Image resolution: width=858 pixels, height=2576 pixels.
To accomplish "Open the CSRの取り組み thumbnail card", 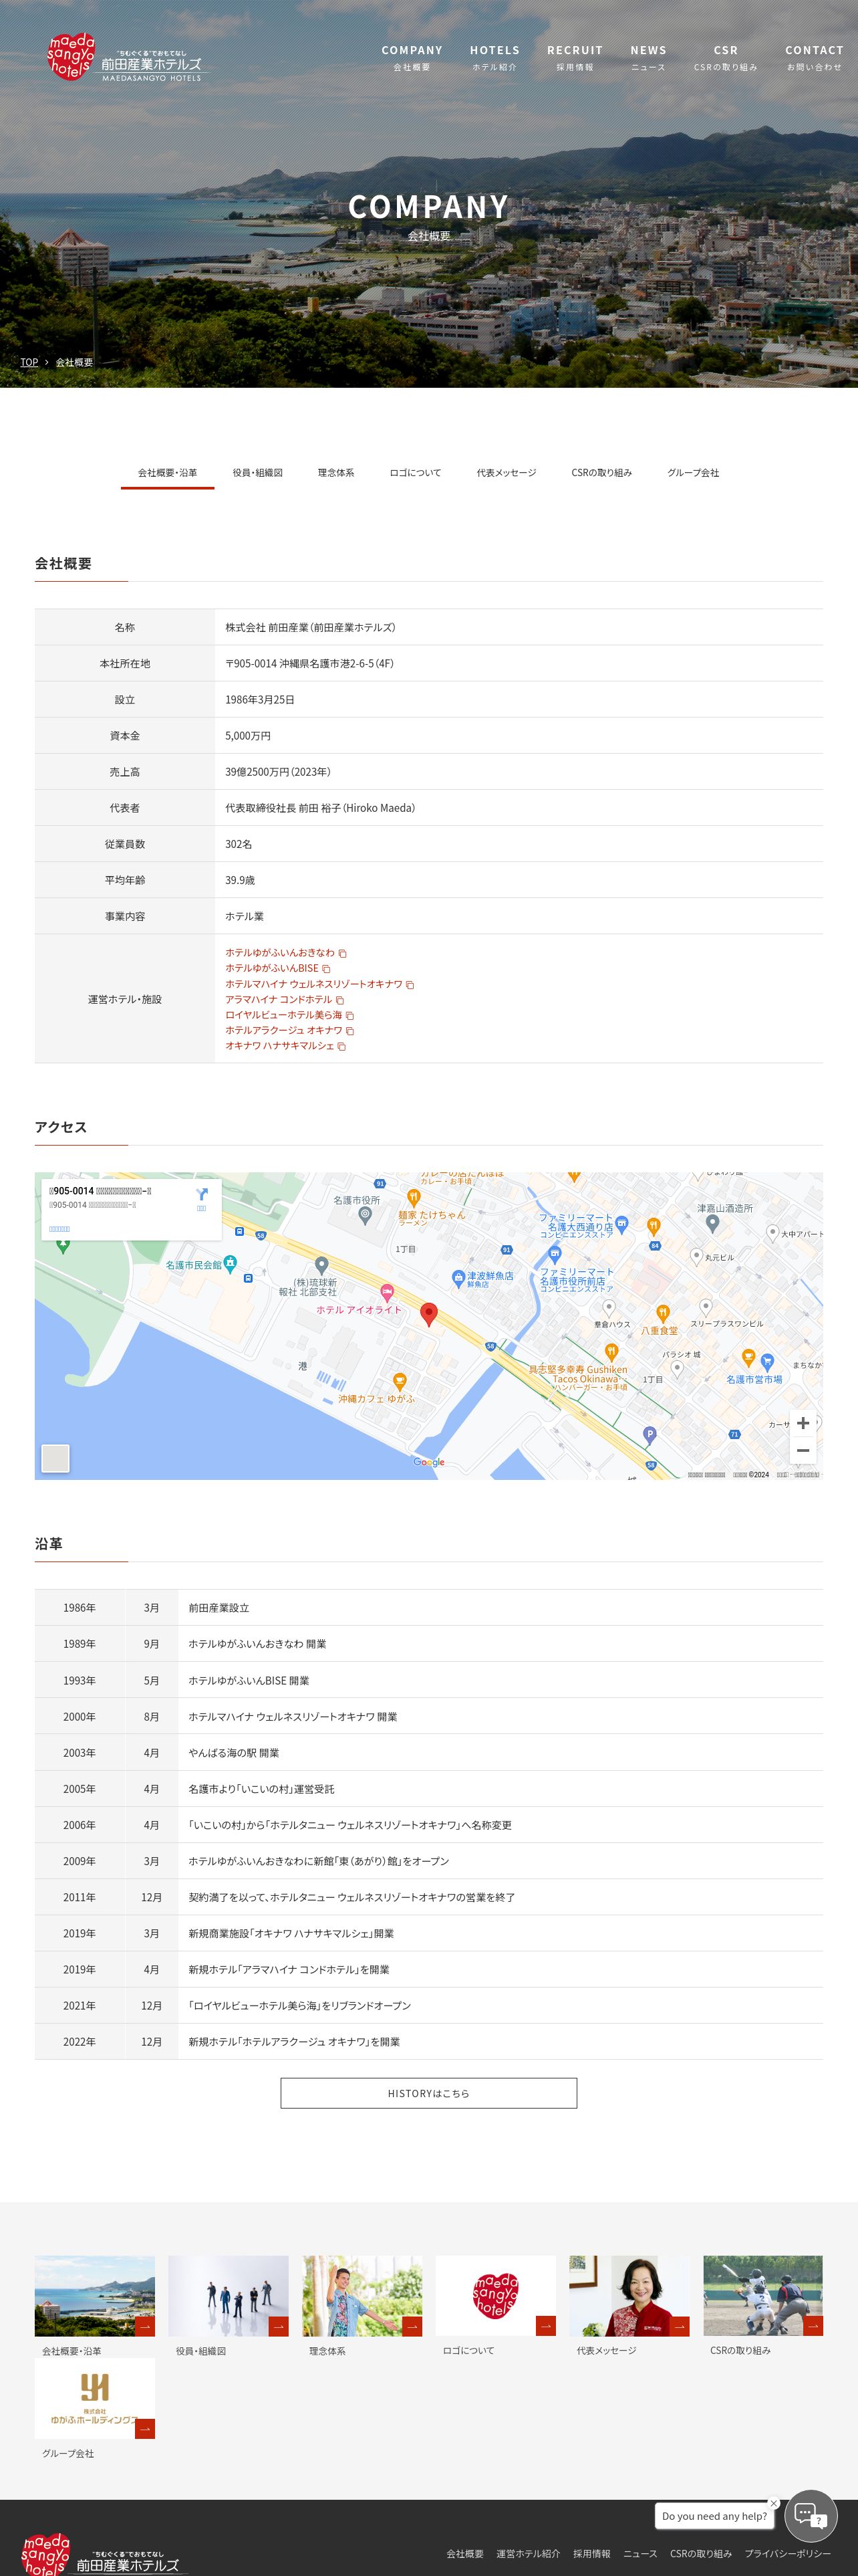I will tap(763, 2306).
